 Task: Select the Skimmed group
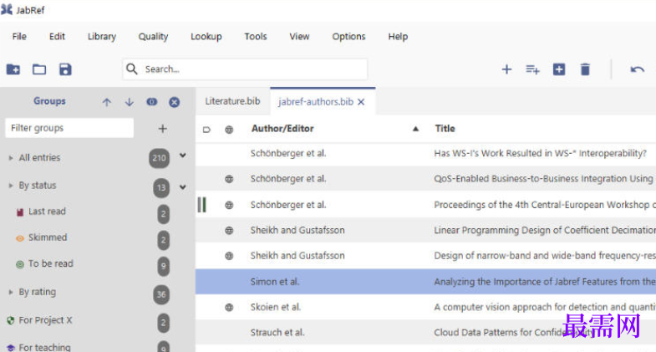(x=48, y=237)
